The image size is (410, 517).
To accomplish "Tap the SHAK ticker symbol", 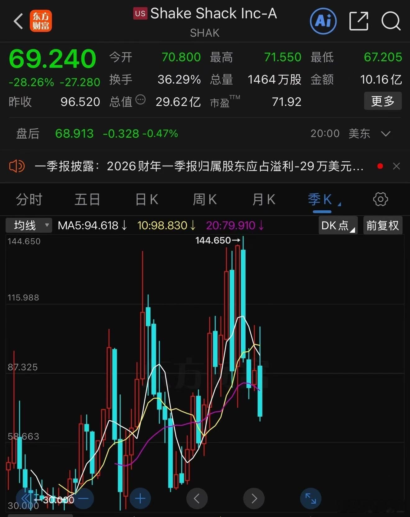I will [x=205, y=33].
